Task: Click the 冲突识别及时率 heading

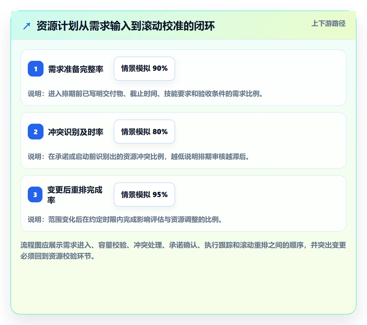Action: 76,132
